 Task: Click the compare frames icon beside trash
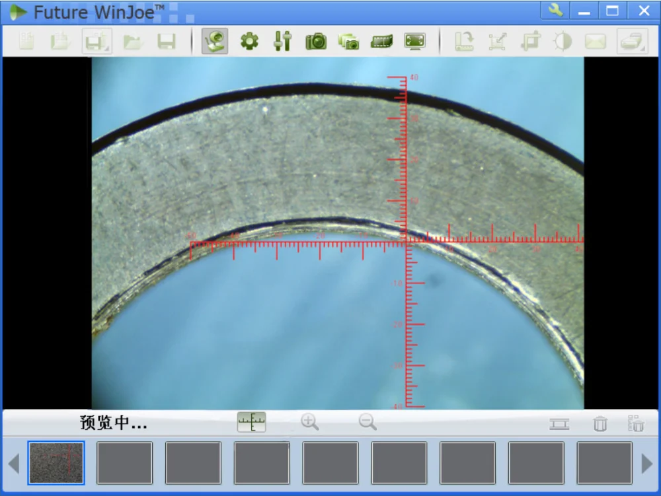pos(559,423)
